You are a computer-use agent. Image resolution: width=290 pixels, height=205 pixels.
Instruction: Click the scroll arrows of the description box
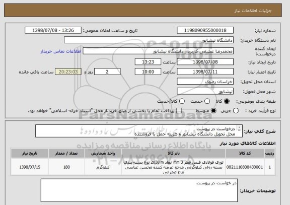(x=239, y=128)
